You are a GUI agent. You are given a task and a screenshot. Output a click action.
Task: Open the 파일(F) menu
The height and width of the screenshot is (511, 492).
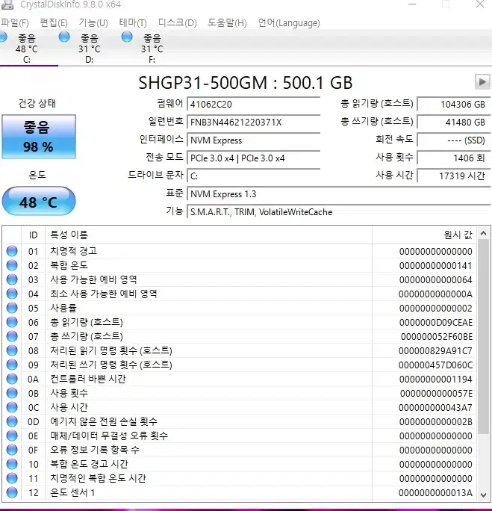coord(15,23)
